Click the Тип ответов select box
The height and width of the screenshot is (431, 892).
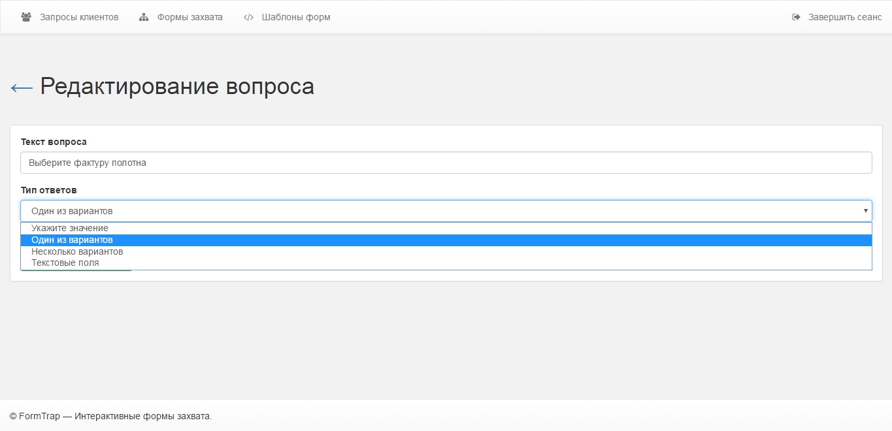446,211
